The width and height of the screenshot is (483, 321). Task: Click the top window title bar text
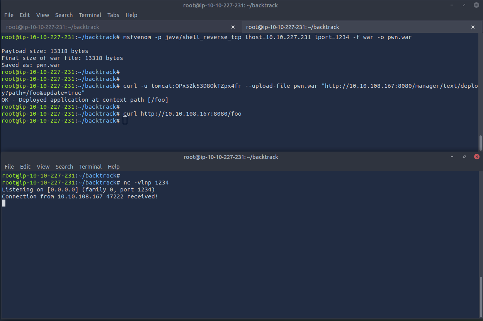coord(230,5)
